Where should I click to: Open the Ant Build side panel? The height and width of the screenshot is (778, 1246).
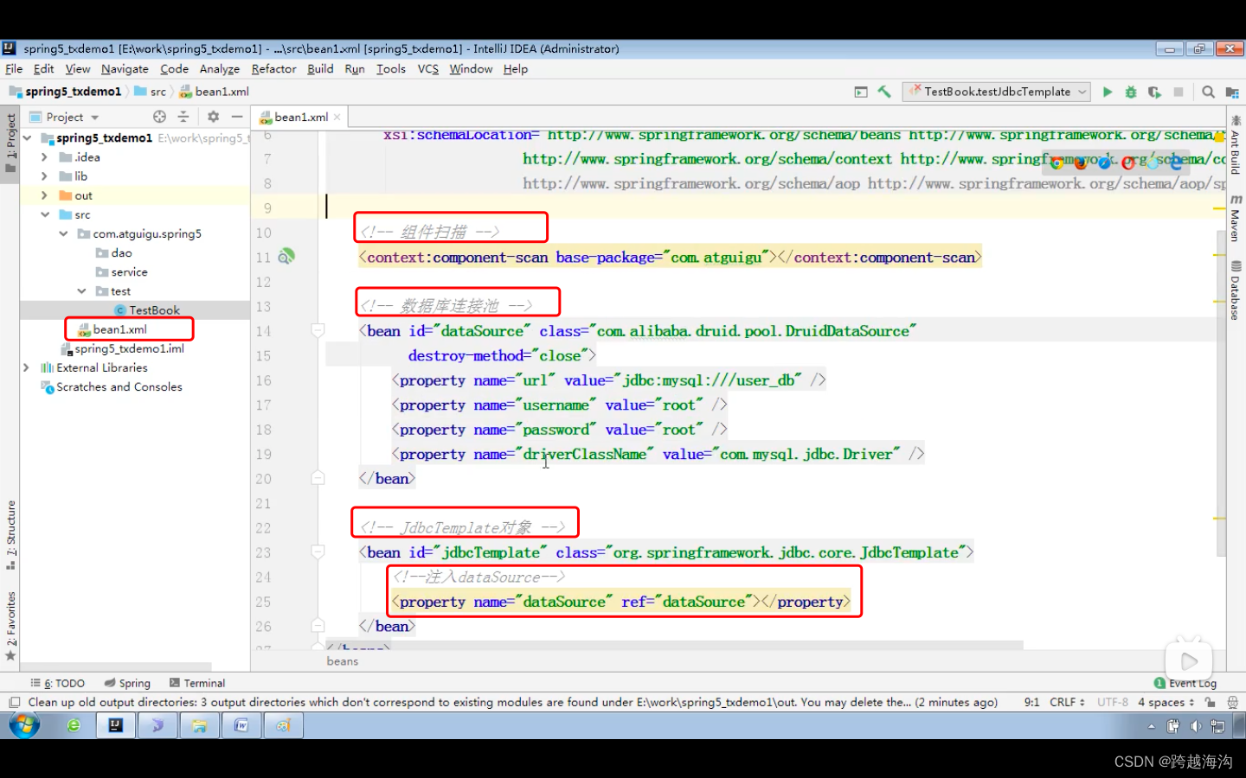1236,143
